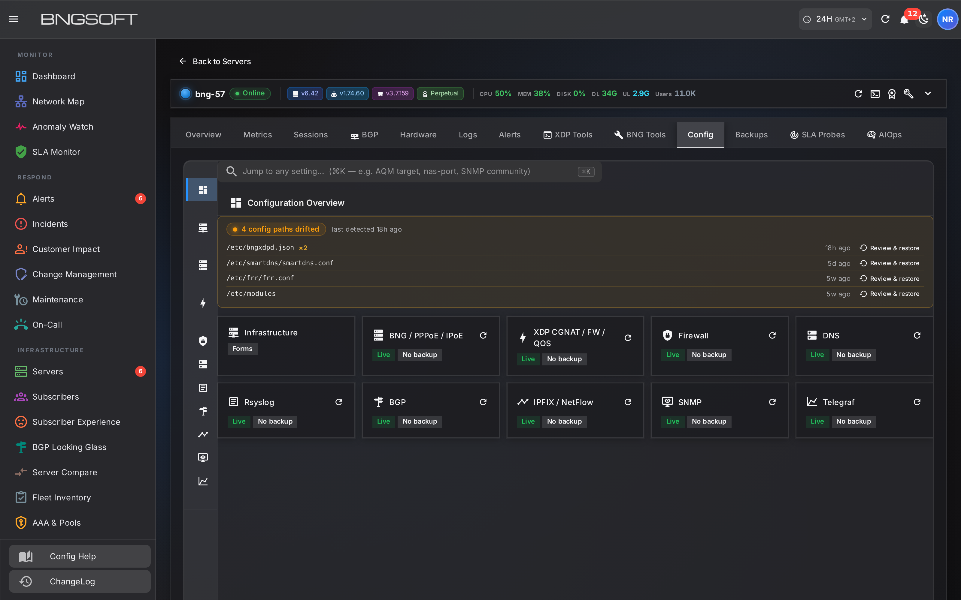Open Anomaly Watch in the sidebar
The image size is (961, 600).
pyautogui.click(x=78, y=127)
